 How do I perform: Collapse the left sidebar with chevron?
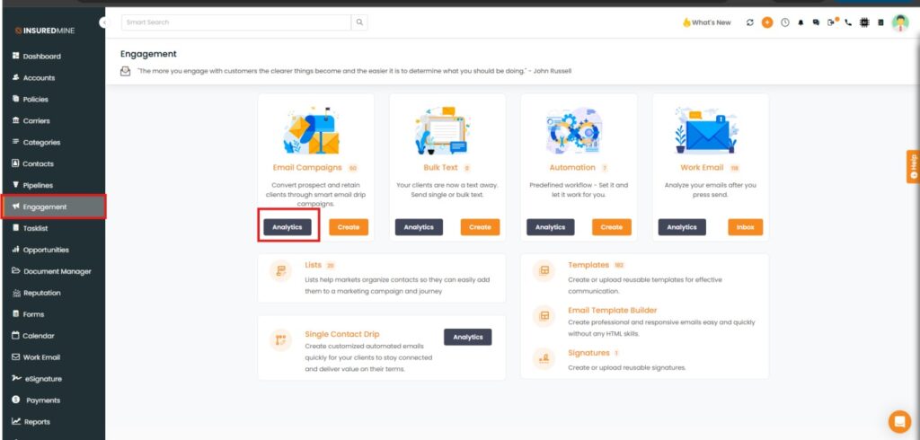(104, 22)
